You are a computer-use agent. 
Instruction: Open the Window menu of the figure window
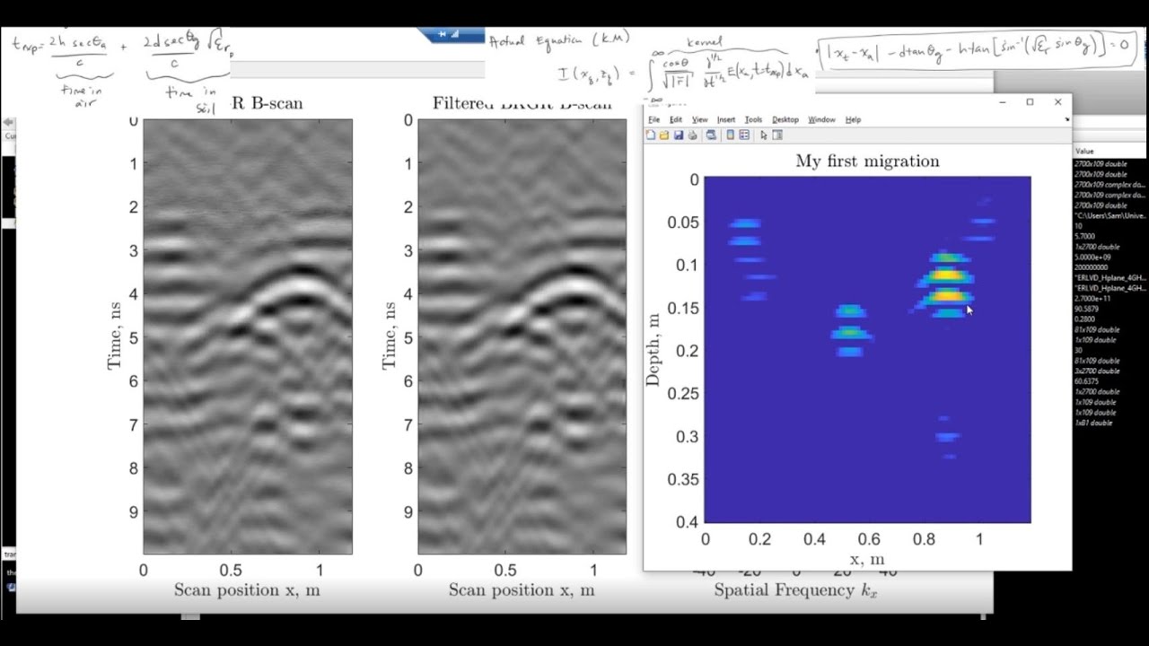tap(821, 119)
